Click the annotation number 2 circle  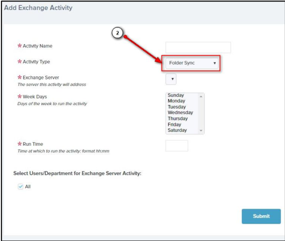pyautogui.click(x=117, y=33)
